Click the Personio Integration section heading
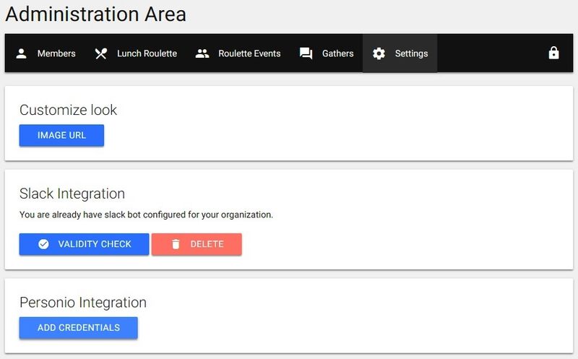Screen dimensions: 578x359 pos(82,303)
